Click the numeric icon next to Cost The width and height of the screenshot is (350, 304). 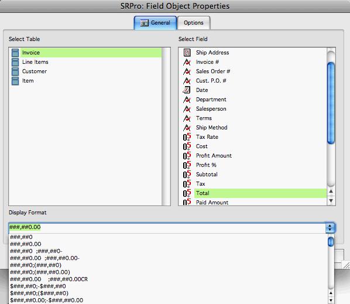pos(187,146)
